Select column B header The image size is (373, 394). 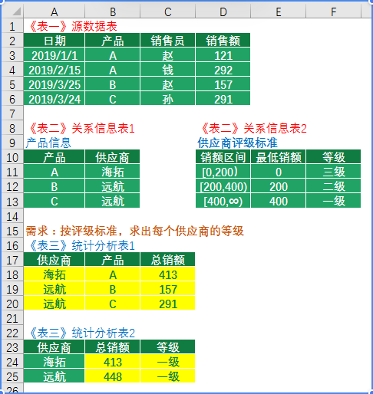point(113,11)
